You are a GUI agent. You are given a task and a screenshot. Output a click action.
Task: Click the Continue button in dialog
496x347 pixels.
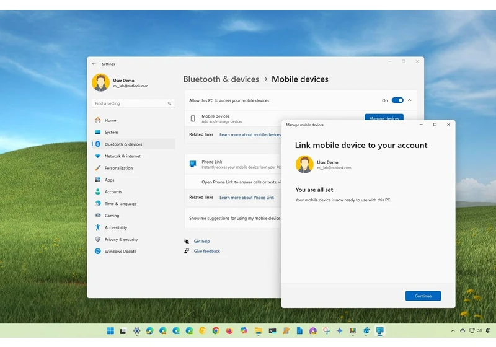(423, 296)
